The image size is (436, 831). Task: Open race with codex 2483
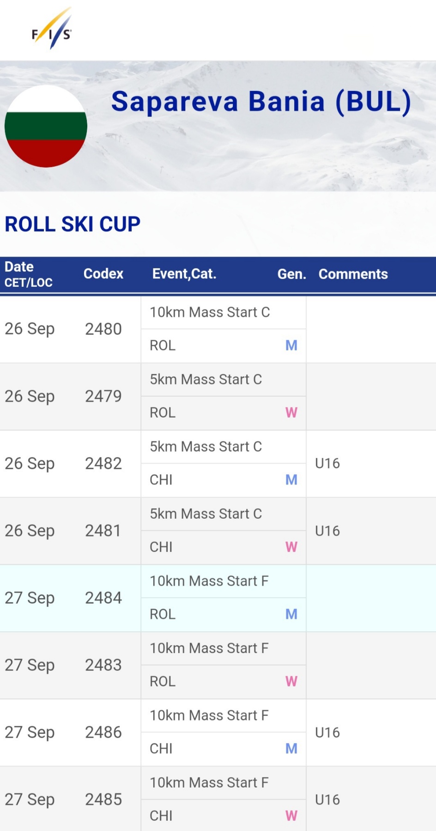tap(103, 665)
